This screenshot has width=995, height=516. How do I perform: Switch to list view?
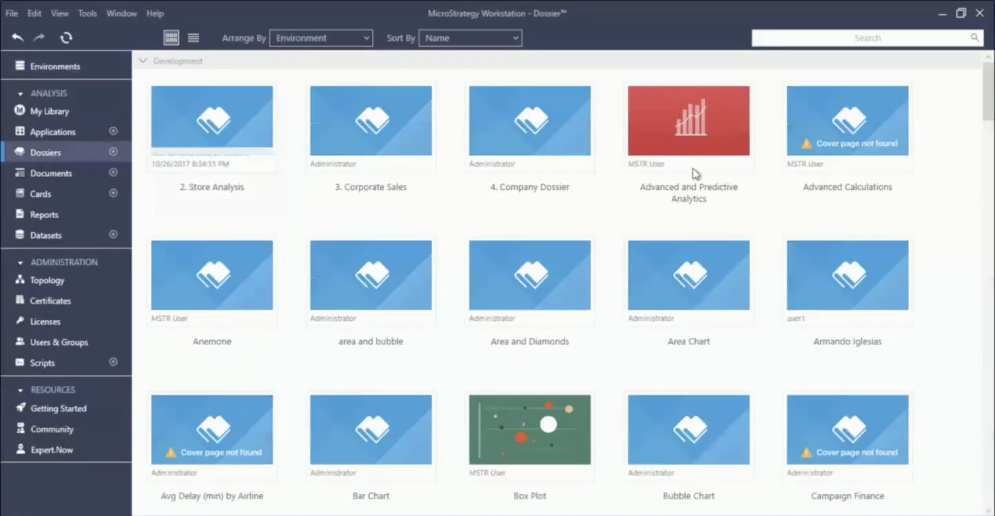point(193,37)
